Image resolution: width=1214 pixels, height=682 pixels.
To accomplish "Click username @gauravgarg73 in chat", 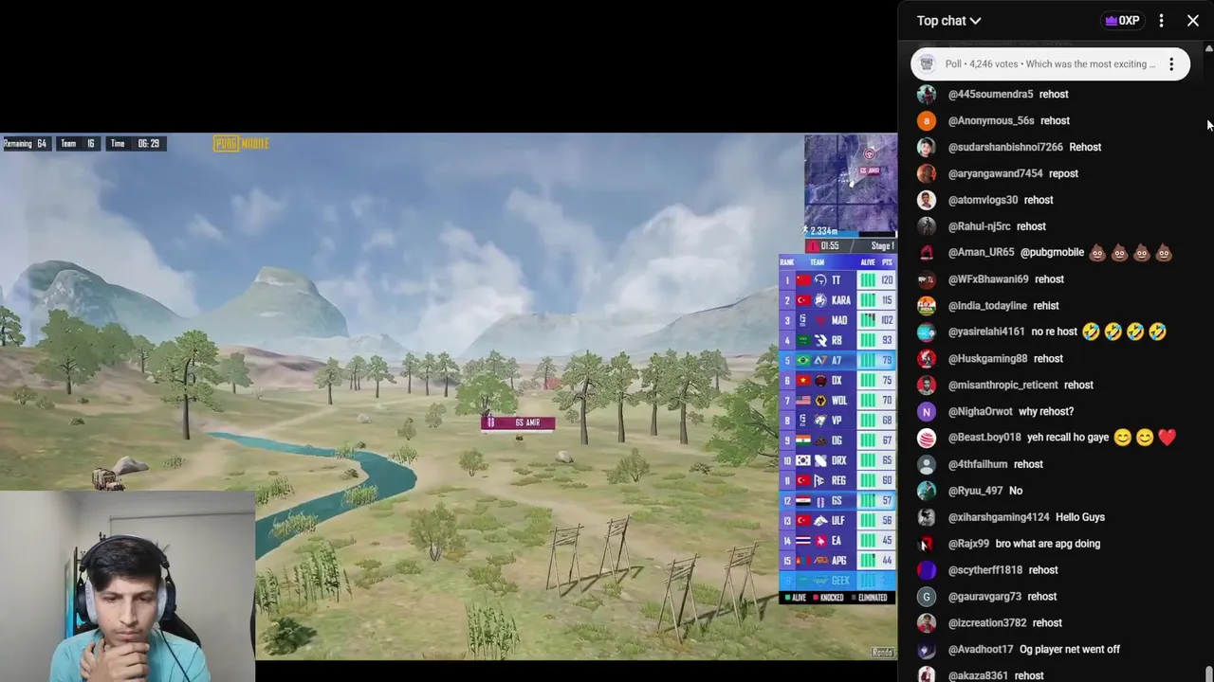I will tap(984, 597).
